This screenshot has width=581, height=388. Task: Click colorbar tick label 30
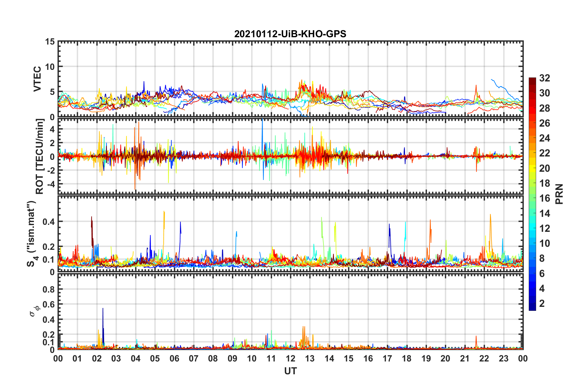click(x=544, y=93)
